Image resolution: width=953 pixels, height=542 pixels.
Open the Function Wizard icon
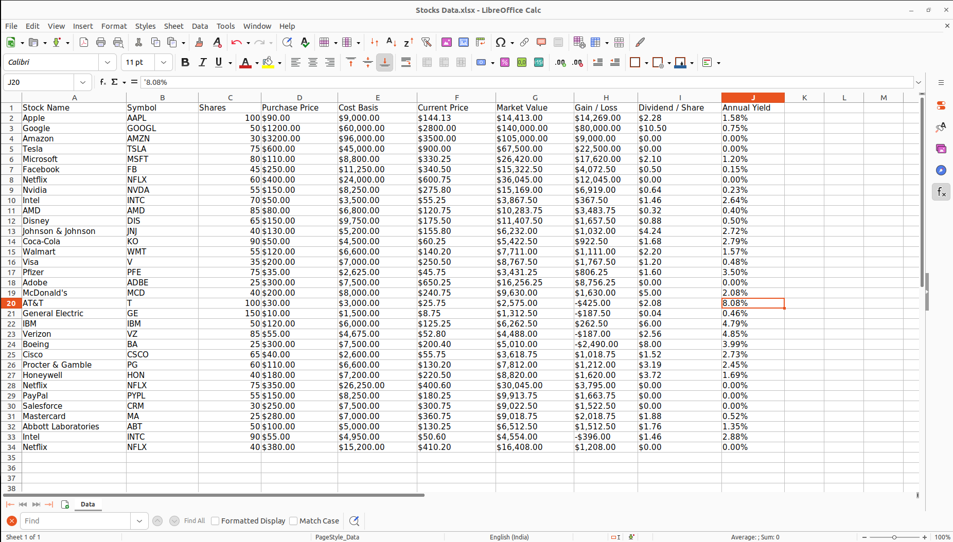(x=103, y=82)
